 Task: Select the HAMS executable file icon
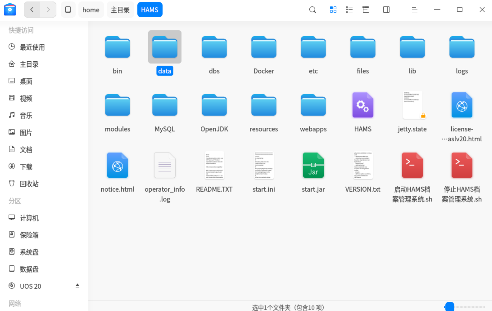point(363,105)
